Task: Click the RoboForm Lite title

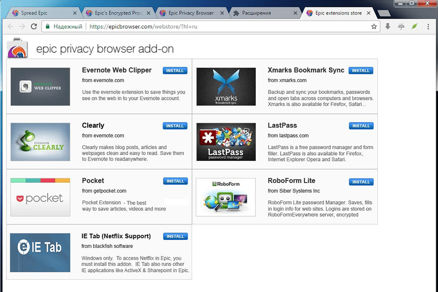Action: [292, 181]
